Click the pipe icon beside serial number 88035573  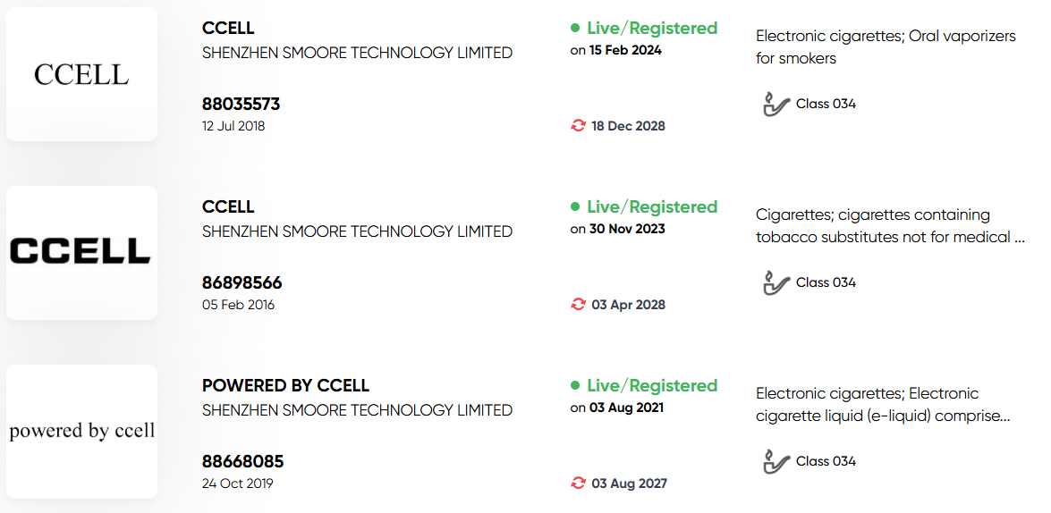coord(777,104)
